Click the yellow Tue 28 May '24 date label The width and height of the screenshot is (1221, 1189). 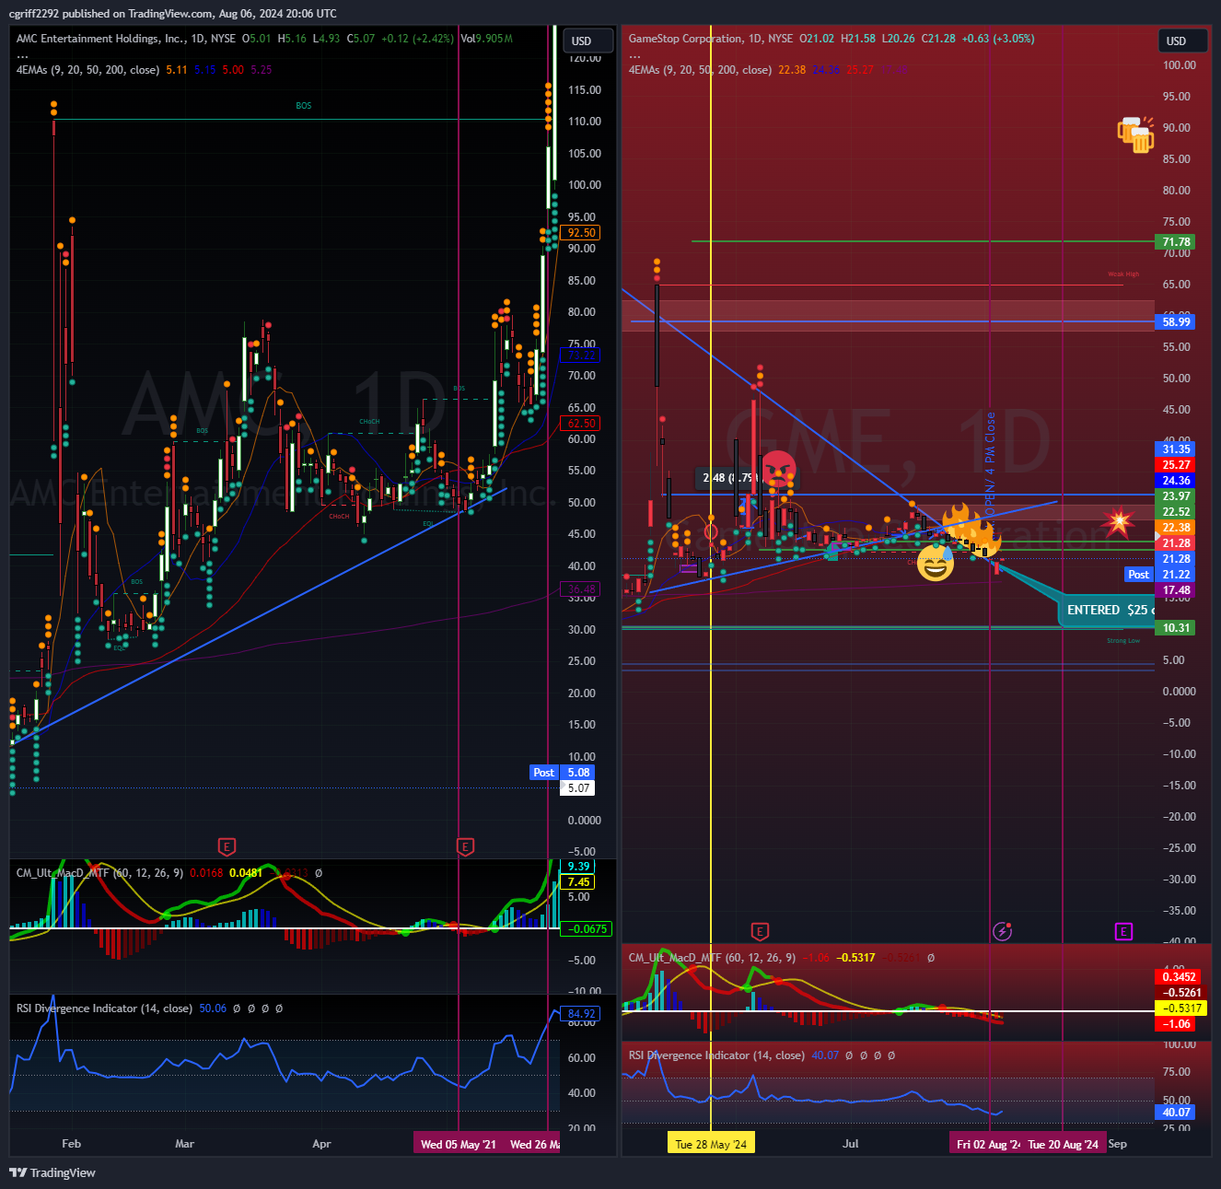click(x=711, y=1144)
